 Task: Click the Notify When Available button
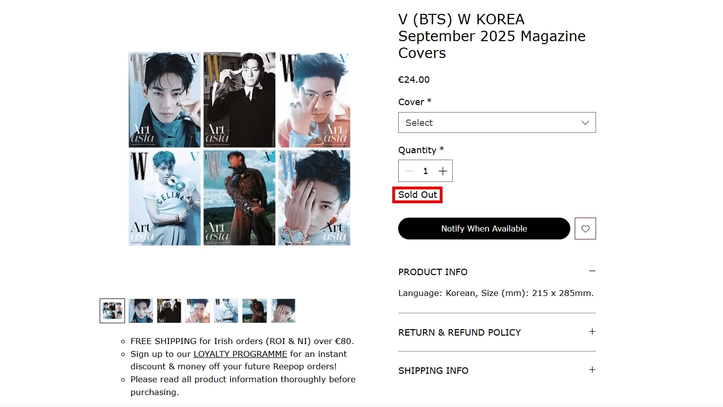484,229
